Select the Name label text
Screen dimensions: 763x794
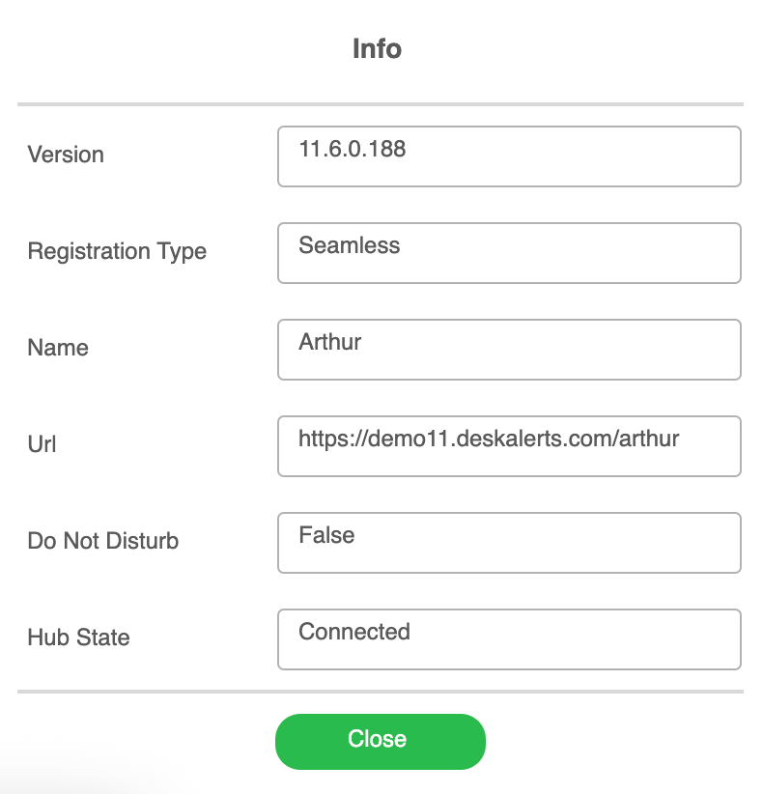tap(58, 348)
